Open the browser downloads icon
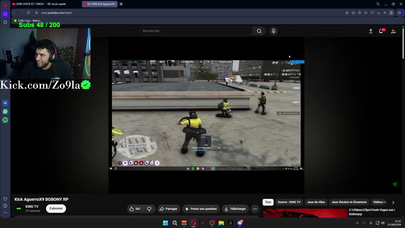 [379, 13]
